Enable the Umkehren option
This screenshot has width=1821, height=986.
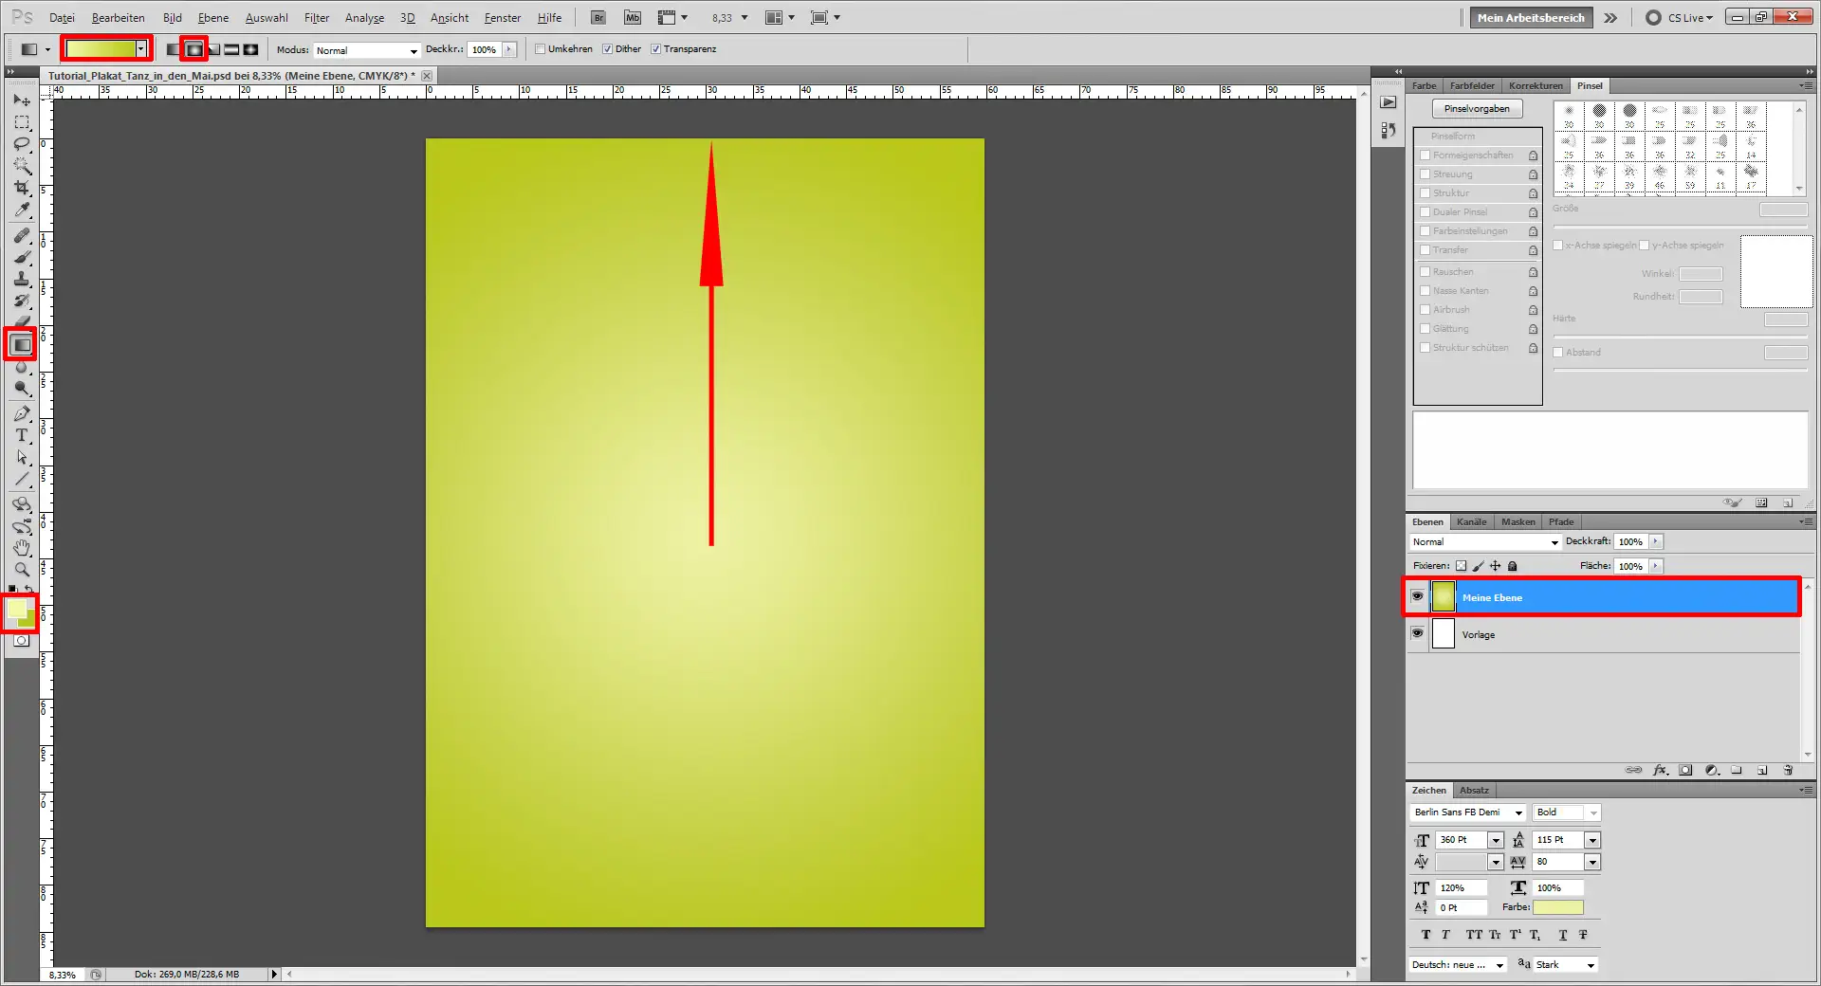pos(540,48)
